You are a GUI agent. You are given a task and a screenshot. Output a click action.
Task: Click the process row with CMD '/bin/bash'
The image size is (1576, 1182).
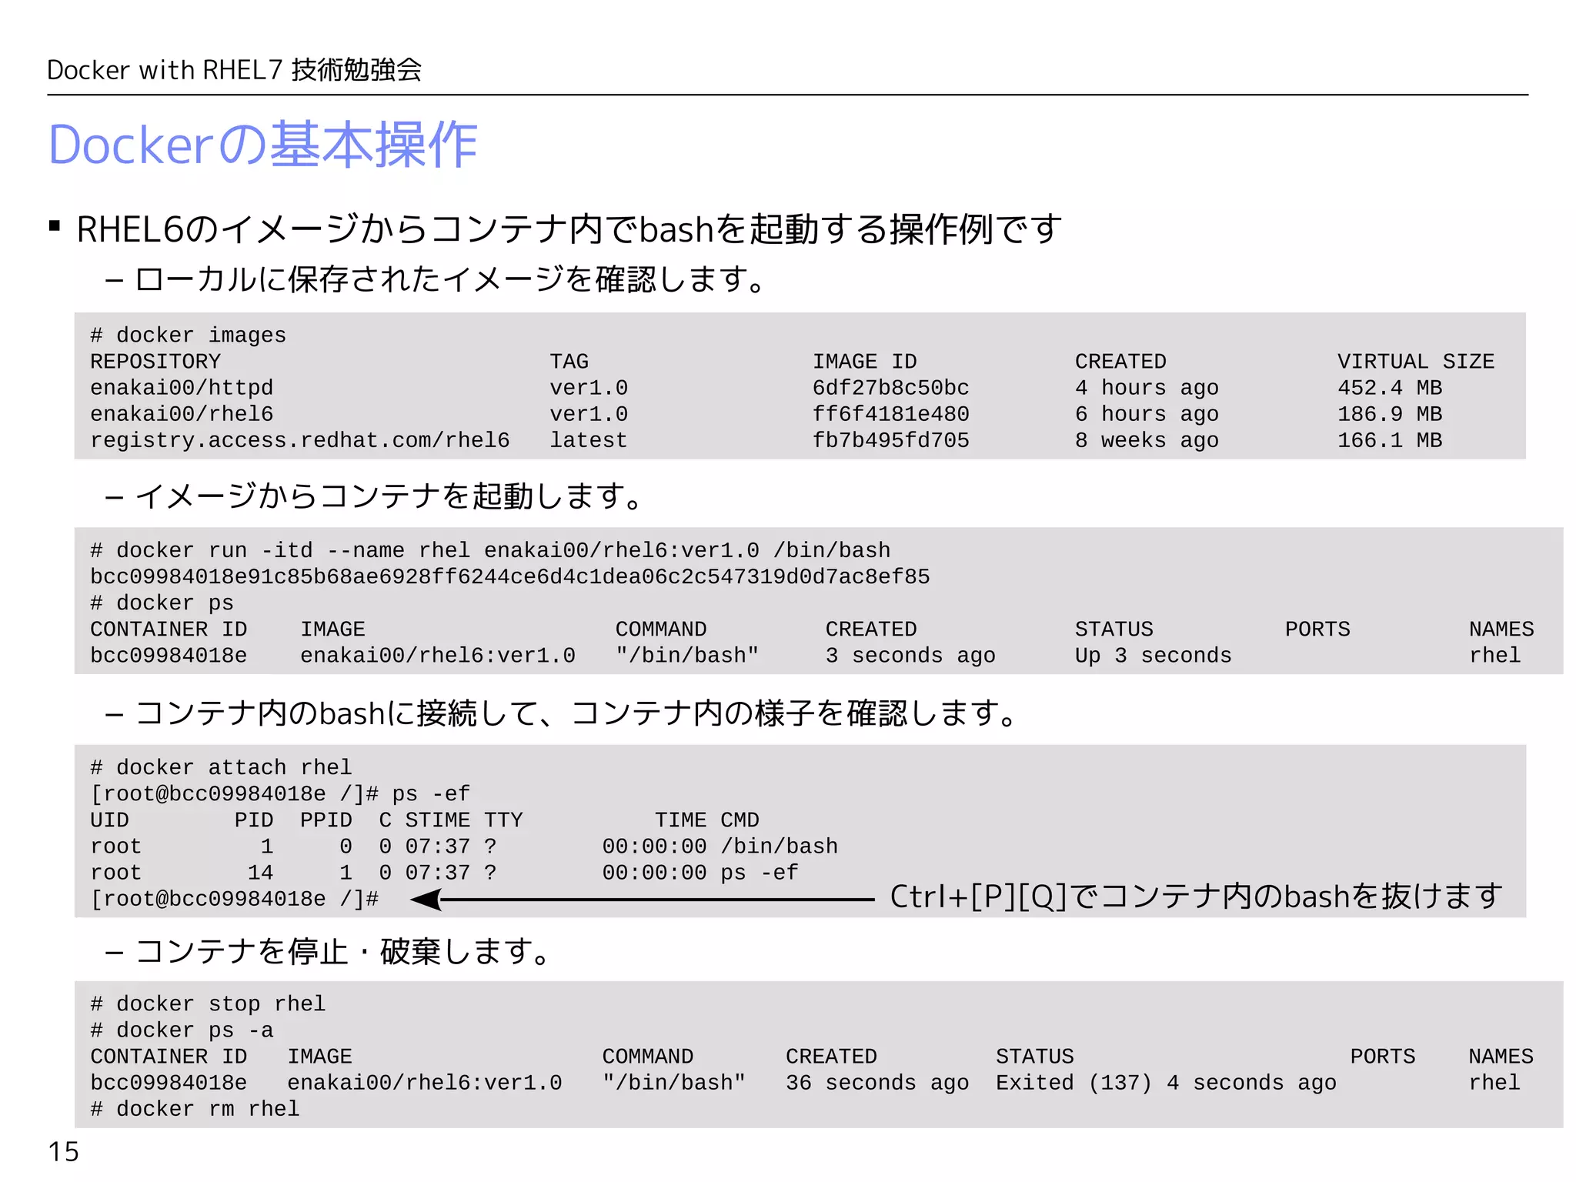(464, 846)
